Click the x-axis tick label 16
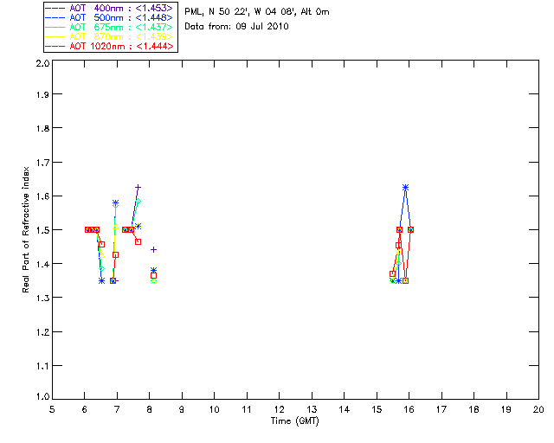 409,409
